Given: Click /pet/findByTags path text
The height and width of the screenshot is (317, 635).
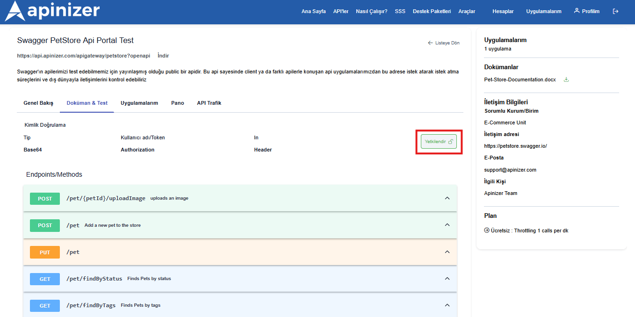Looking at the screenshot, I should point(91,305).
